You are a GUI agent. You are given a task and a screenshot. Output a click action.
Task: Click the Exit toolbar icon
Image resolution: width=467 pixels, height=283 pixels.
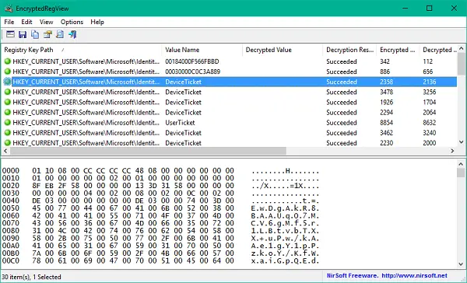[72, 34]
